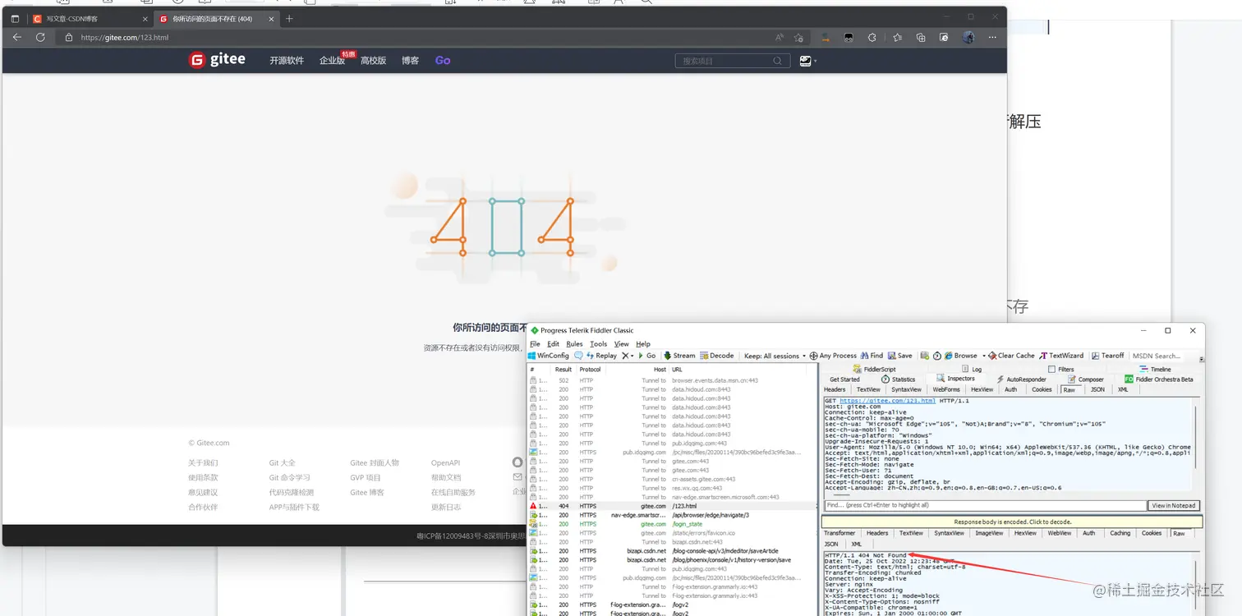This screenshot has width=1242, height=616.
Task: Select the request WebForms inspector tab
Action: click(946, 389)
